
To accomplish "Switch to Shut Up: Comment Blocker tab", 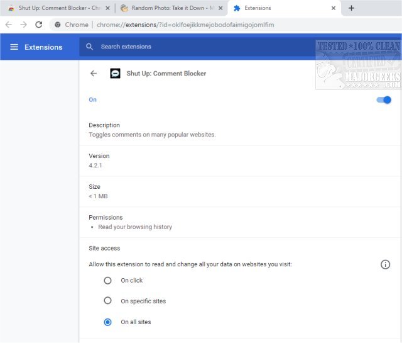I will pos(57,8).
